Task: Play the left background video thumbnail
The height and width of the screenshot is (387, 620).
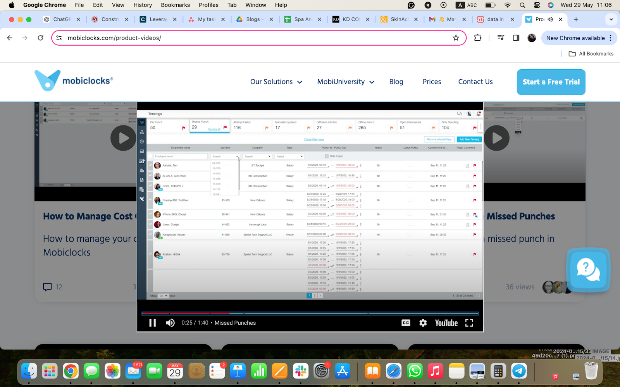Action: coord(123,138)
